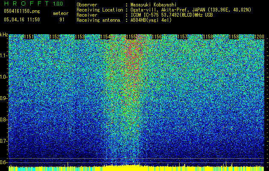Screen dimensions: 269x171
Task: Click the meteor label
Action: (x=61, y=13)
